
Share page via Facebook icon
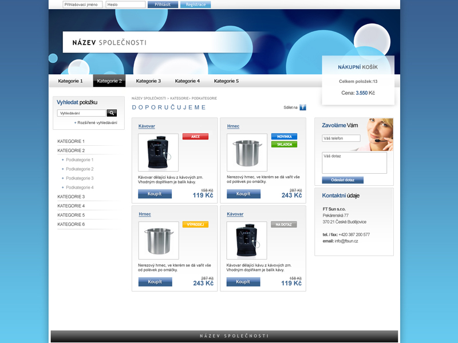click(303, 107)
